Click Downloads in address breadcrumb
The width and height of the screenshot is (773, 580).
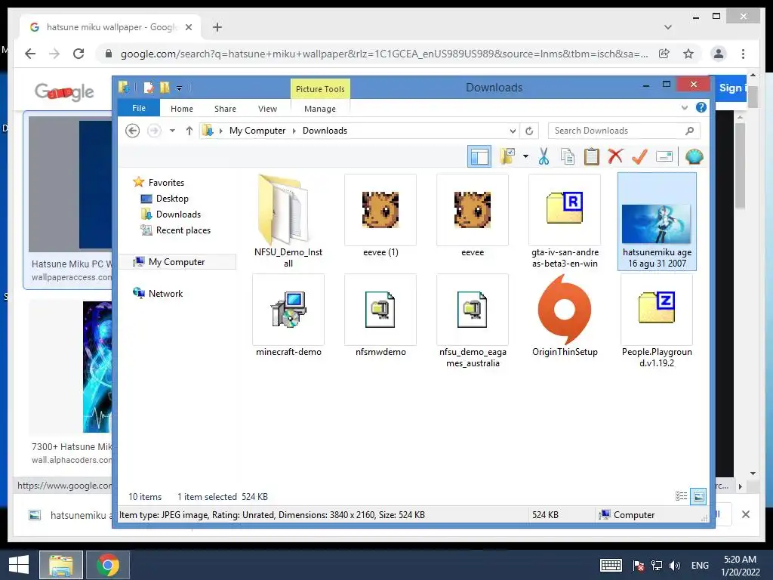tap(325, 131)
